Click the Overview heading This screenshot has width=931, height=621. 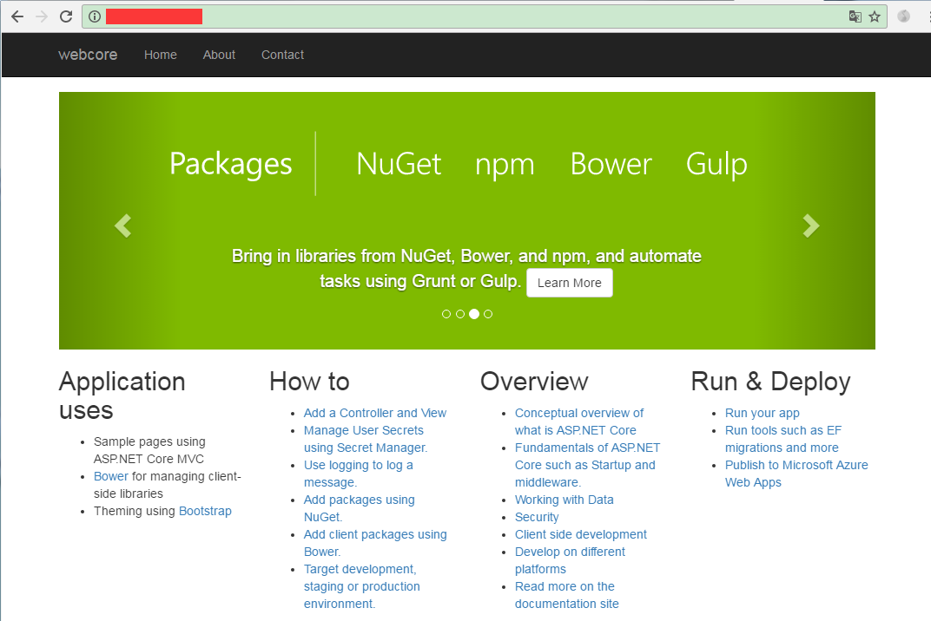pos(534,382)
